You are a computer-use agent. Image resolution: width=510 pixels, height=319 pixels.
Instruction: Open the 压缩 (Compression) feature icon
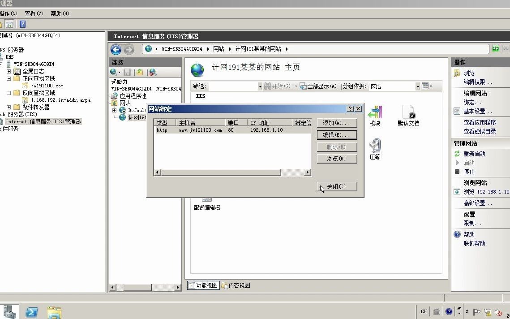pyautogui.click(x=375, y=149)
